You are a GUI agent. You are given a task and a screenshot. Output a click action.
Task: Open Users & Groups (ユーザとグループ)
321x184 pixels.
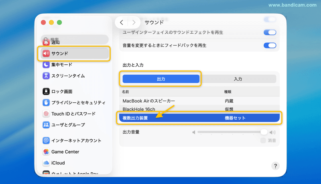point(64,125)
